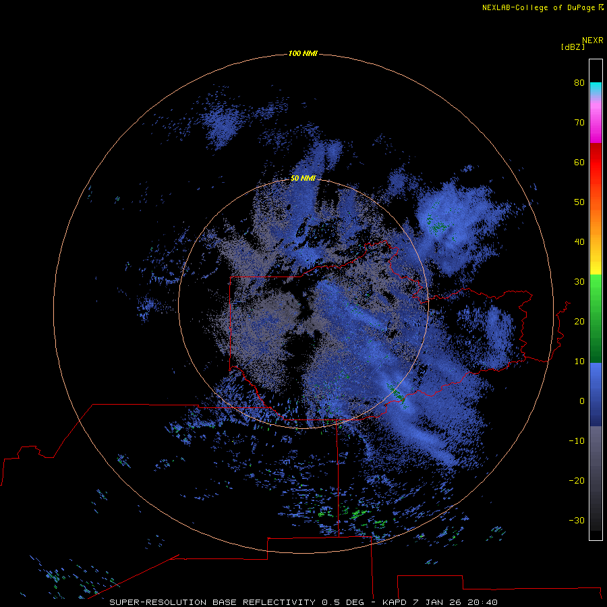Click the 60 dBZ scale value
This screenshot has height=607, width=607.
point(579,162)
